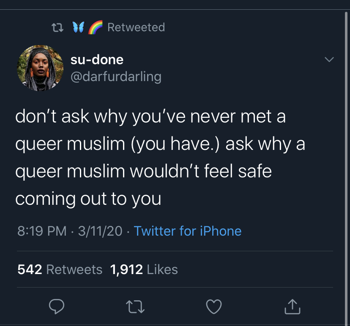Click the tweet line mentioning "(you have.)"
350x326 pixels.
160,144
